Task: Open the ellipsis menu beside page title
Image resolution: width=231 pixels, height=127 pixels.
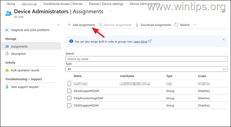Action: (x=110, y=11)
